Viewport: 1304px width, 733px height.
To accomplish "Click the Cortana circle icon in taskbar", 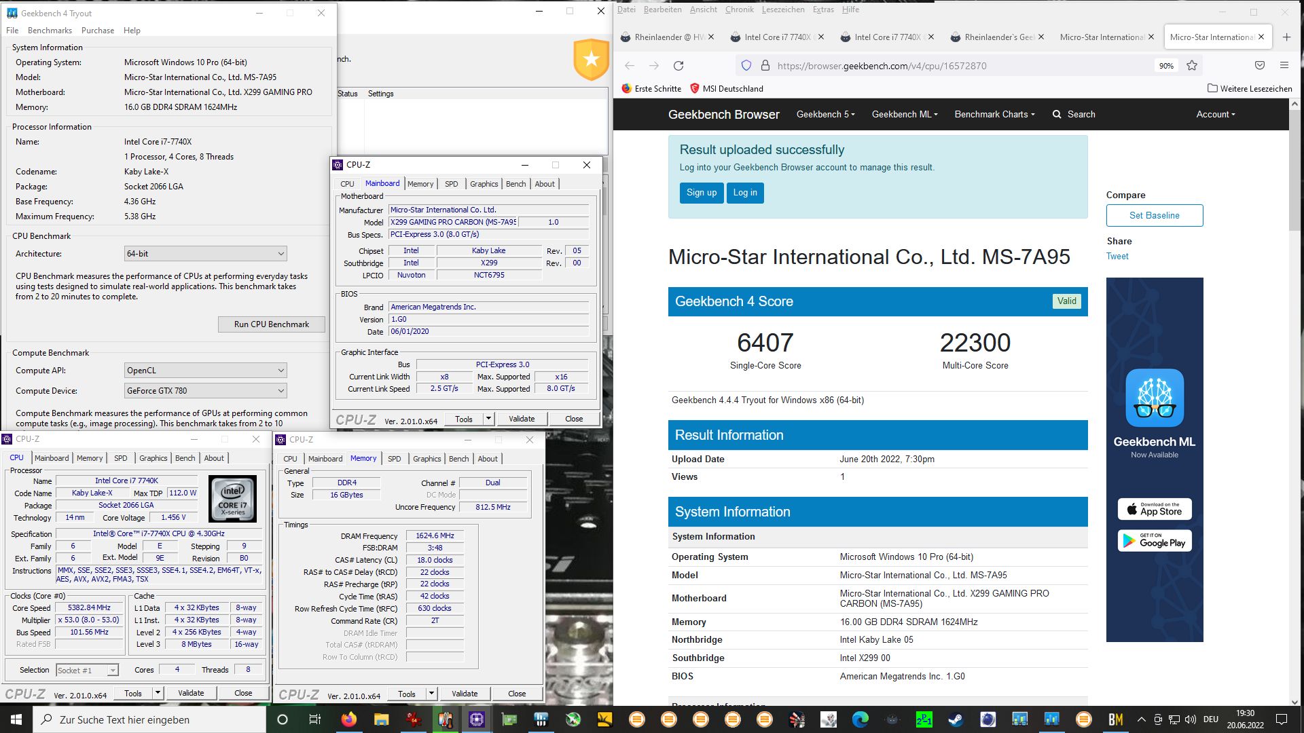I will tap(283, 719).
